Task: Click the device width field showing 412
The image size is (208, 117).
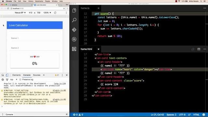Action: [31, 13]
